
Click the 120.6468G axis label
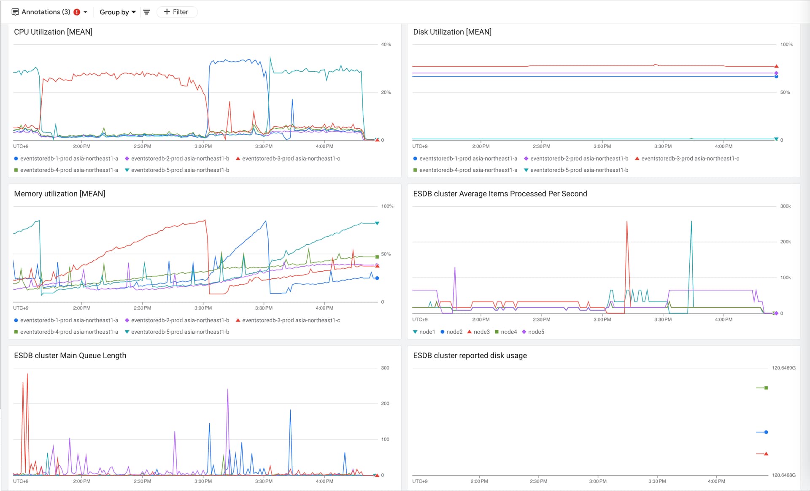pos(783,475)
